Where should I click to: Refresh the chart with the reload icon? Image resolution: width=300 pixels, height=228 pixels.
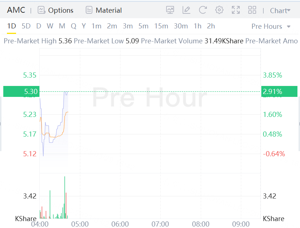click(x=203, y=10)
